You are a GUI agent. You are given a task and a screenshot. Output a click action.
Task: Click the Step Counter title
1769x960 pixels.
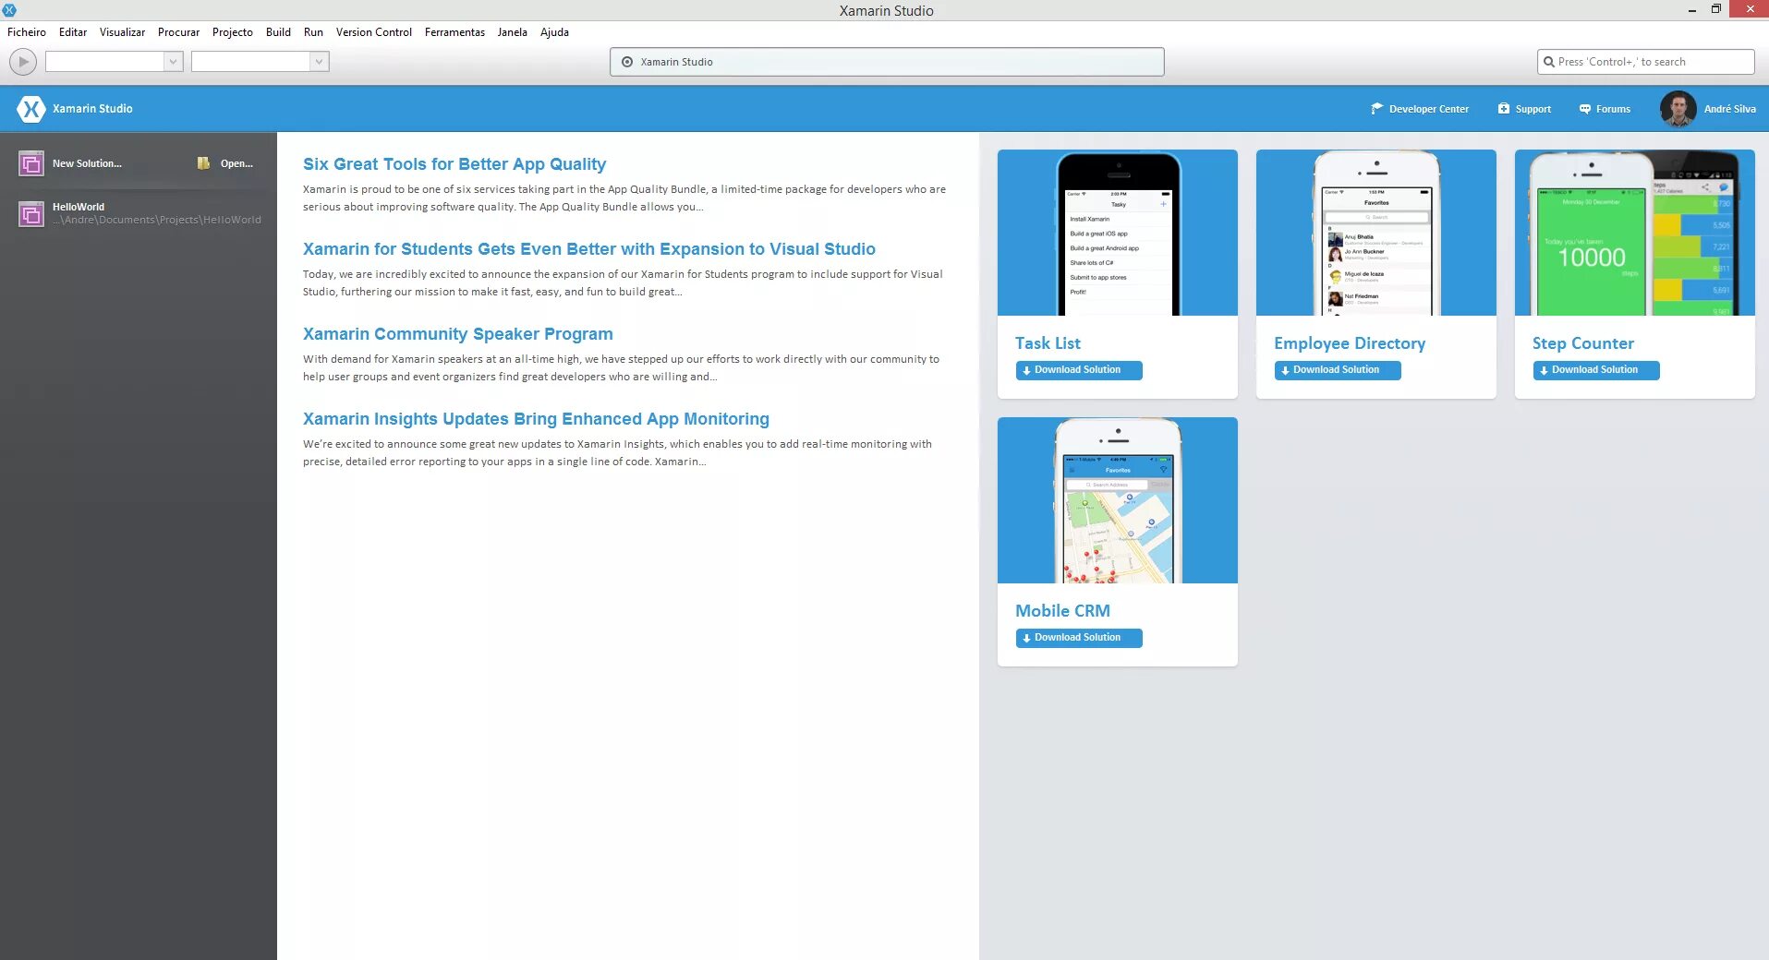pyautogui.click(x=1583, y=343)
